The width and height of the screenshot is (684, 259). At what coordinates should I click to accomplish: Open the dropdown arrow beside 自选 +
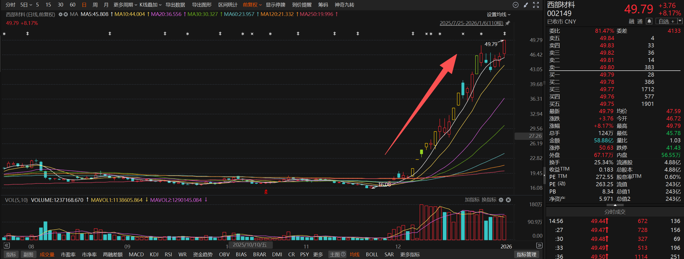coord(680,21)
